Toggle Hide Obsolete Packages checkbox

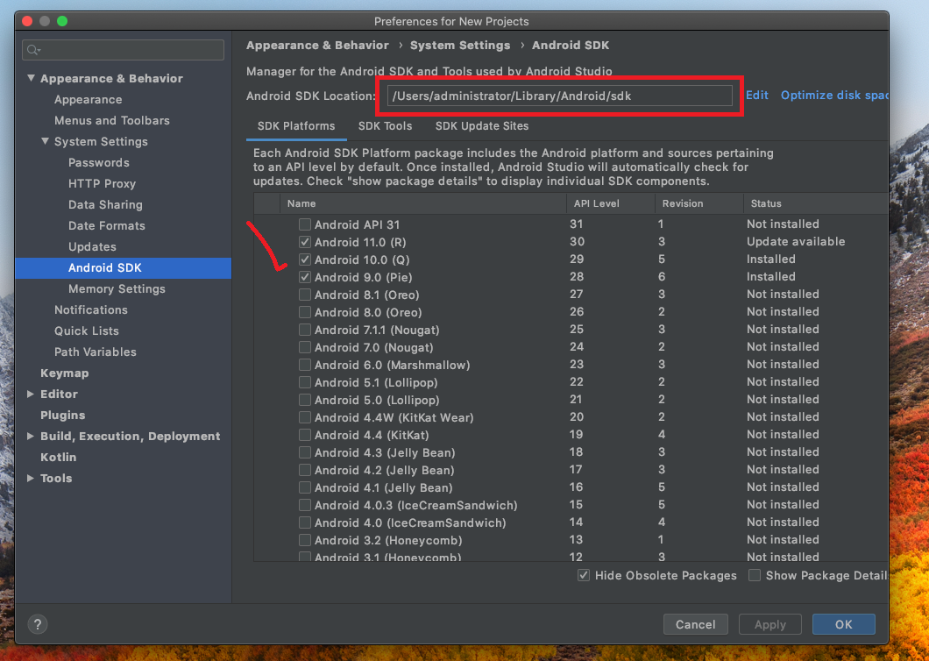(x=584, y=575)
